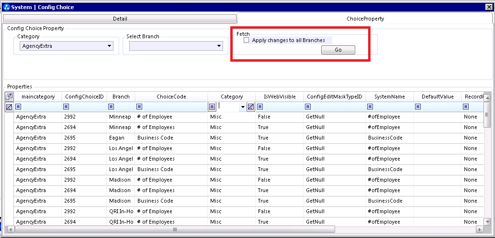Select Business Code in the Eagan row
The image size is (495, 238).
click(171, 138)
